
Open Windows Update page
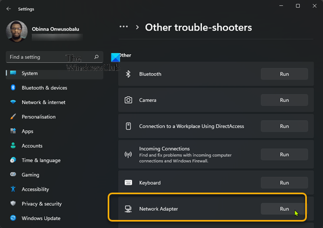point(41,218)
